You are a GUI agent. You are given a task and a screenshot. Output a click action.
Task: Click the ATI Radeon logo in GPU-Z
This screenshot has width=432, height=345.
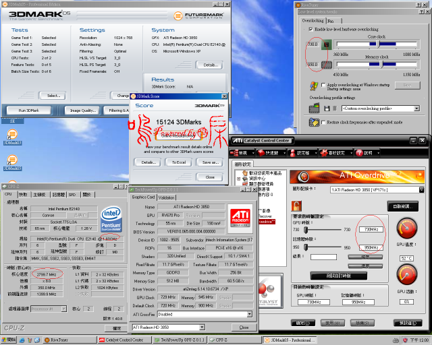240,217
